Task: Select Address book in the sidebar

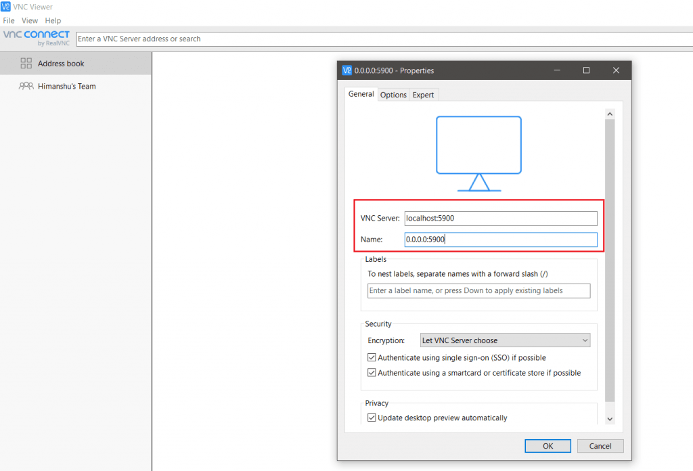Action: pos(76,63)
